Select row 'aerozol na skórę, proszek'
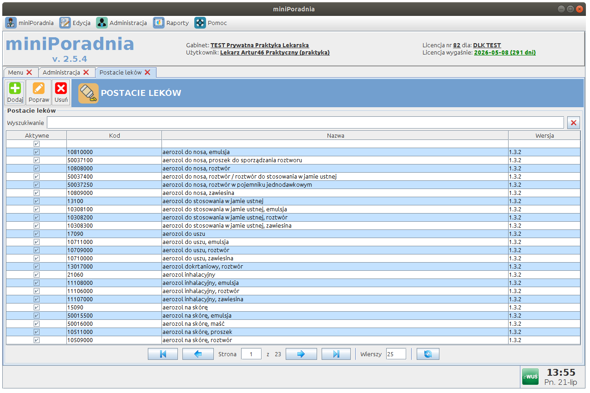The height and width of the screenshot is (393, 590). (x=293, y=332)
